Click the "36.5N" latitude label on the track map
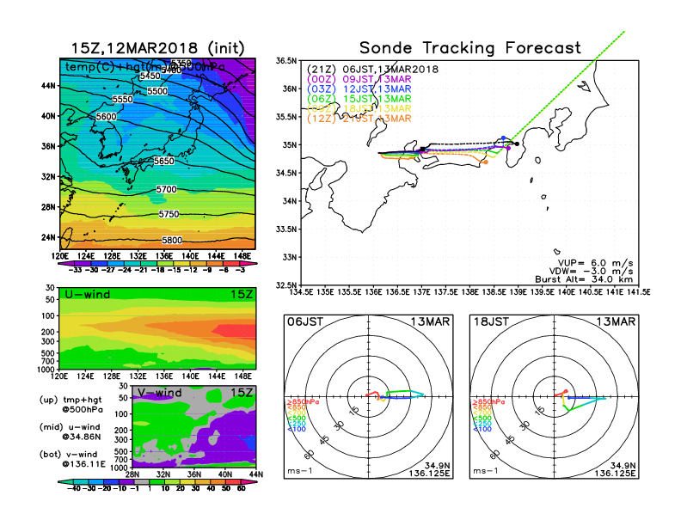This screenshot has height=526, width=681. pyautogui.click(x=286, y=61)
